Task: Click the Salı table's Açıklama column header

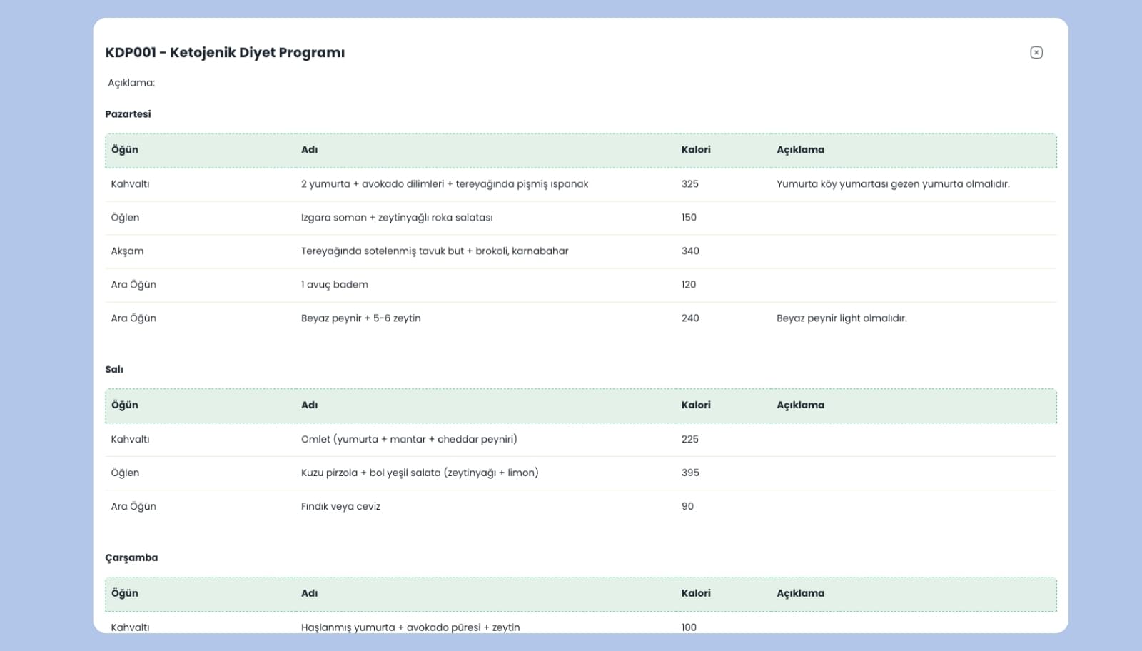Action: pyautogui.click(x=800, y=405)
